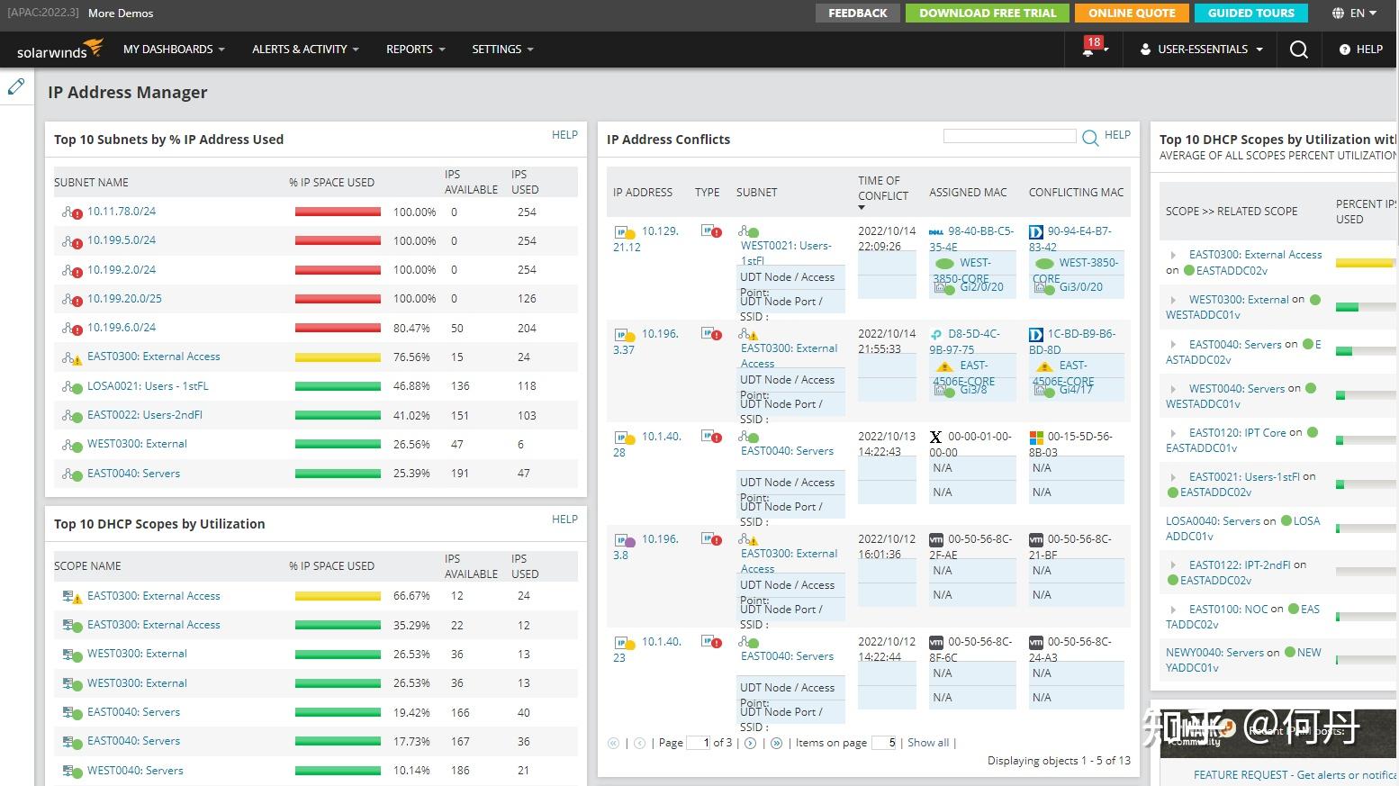Click the Items on page input field
Image resolution: width=1399 pixels, height=786 pixels.
click(x=884, y=743)
